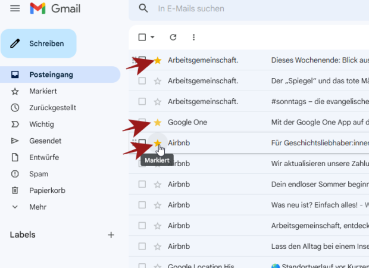This screenshot has width=369, height=268.
Task: Open the Zurückgestellt folder
Action: 53,108
